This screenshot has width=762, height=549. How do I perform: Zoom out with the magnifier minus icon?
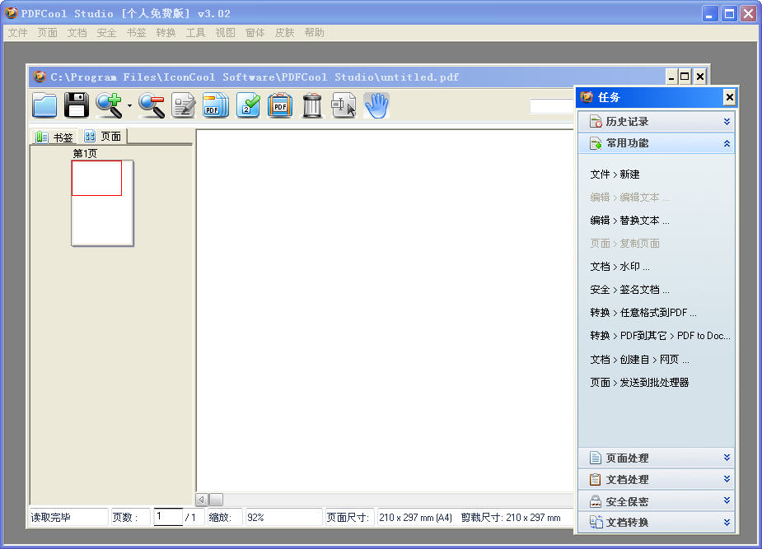pos(152,105)
